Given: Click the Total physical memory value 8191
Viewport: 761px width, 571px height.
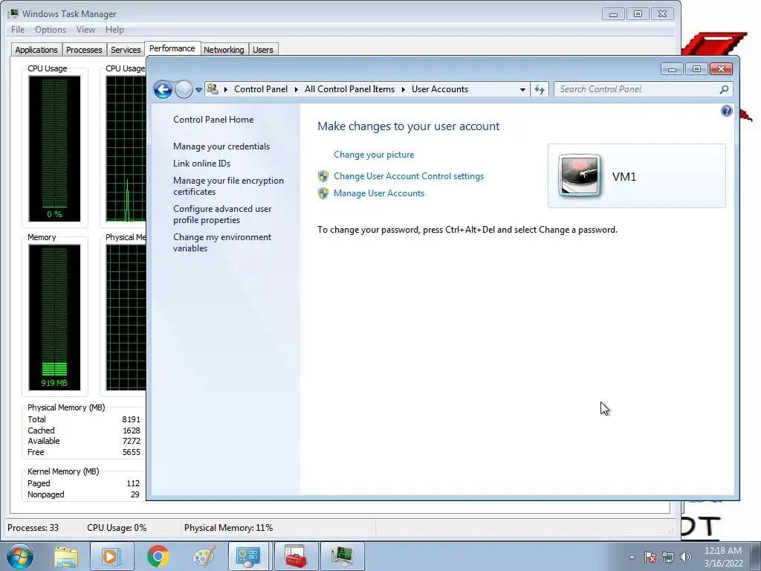Looking at the screenshot, I should click(x=131, y=419).
